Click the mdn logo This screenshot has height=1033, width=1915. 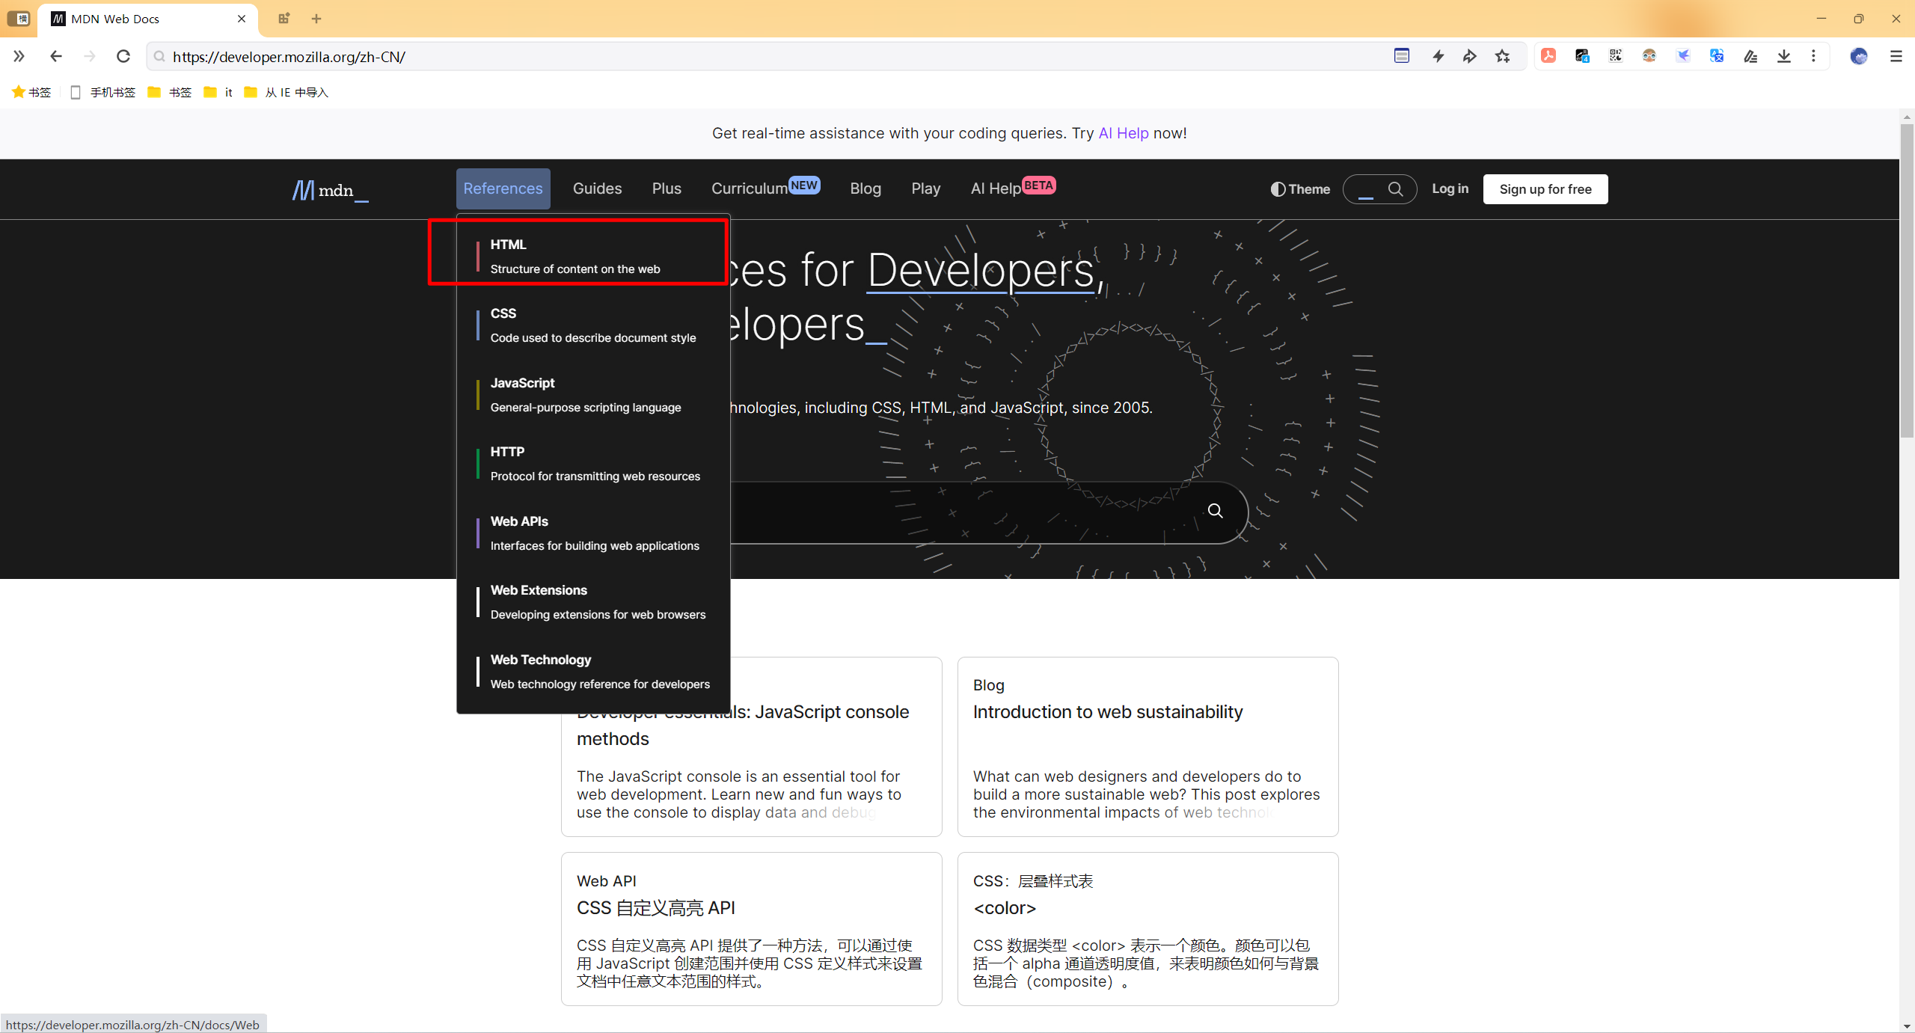click(x=330, y=190)
